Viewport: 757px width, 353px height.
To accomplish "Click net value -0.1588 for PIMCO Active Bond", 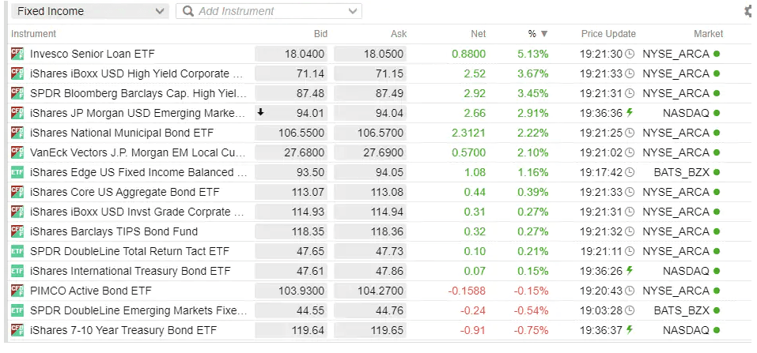I will click(467, 291).
